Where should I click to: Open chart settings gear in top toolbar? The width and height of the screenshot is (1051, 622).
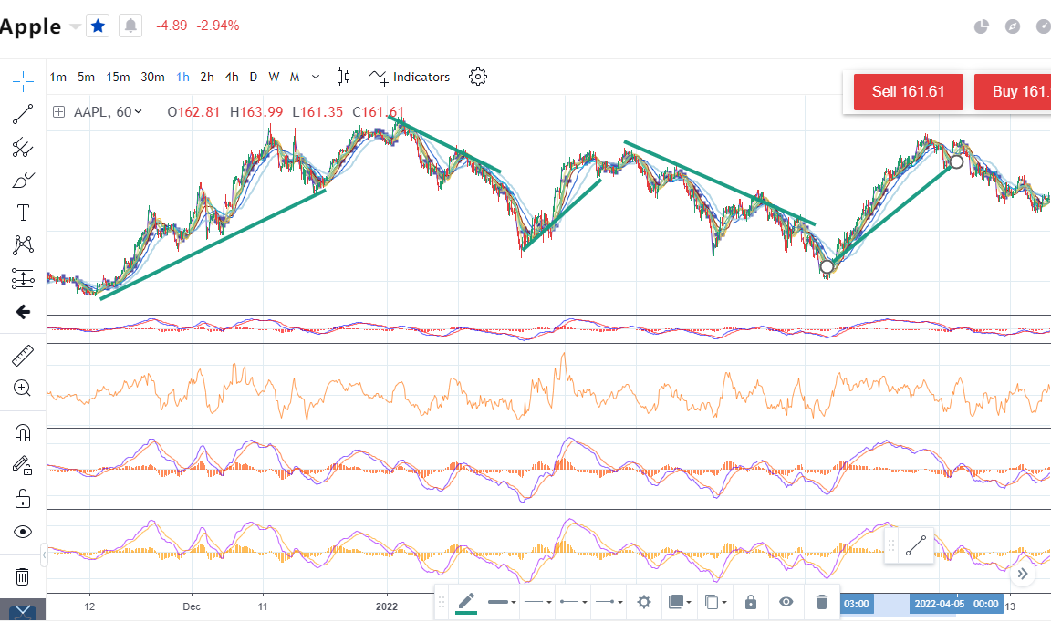pos(477,77)
